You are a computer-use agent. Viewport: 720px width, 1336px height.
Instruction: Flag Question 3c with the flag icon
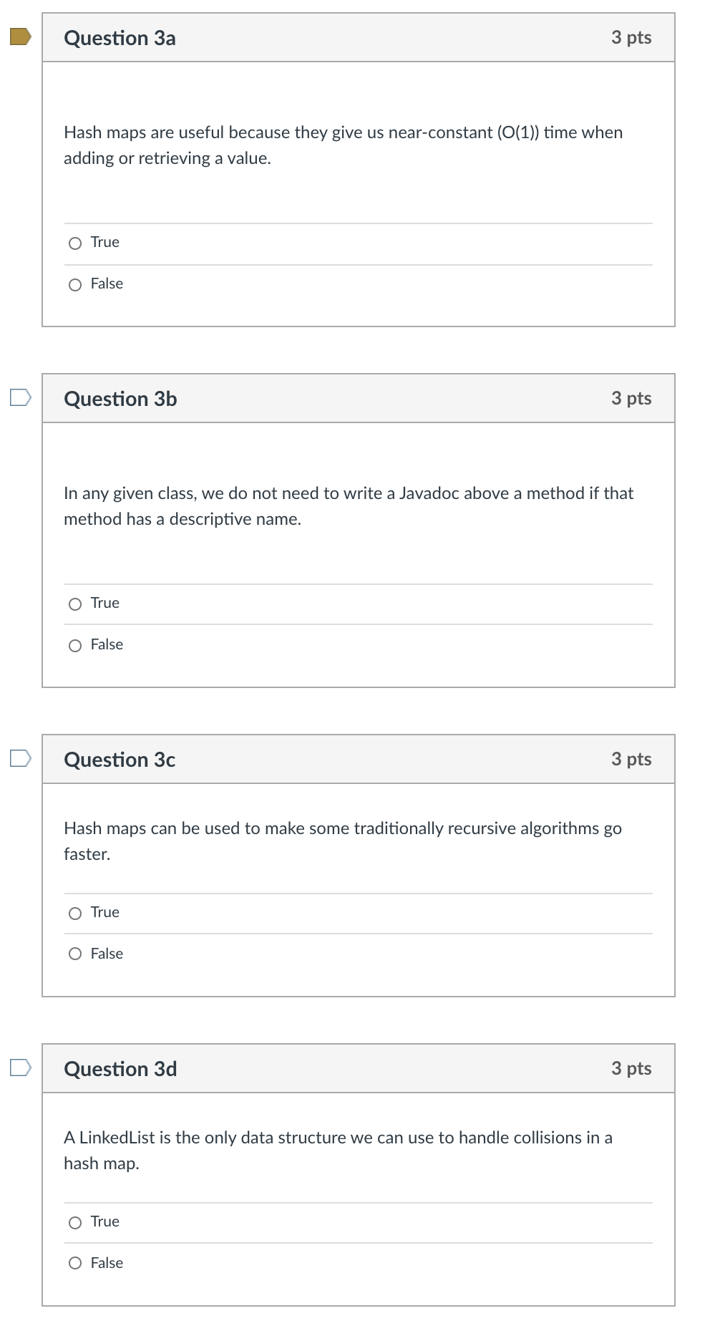[20, 758]
